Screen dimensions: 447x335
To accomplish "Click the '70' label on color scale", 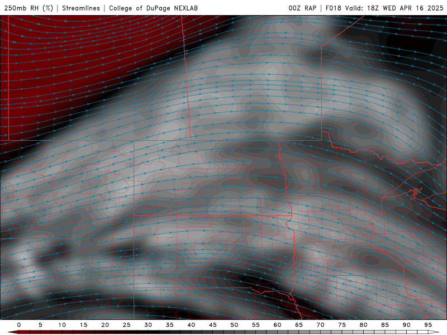I will [320, 325].
